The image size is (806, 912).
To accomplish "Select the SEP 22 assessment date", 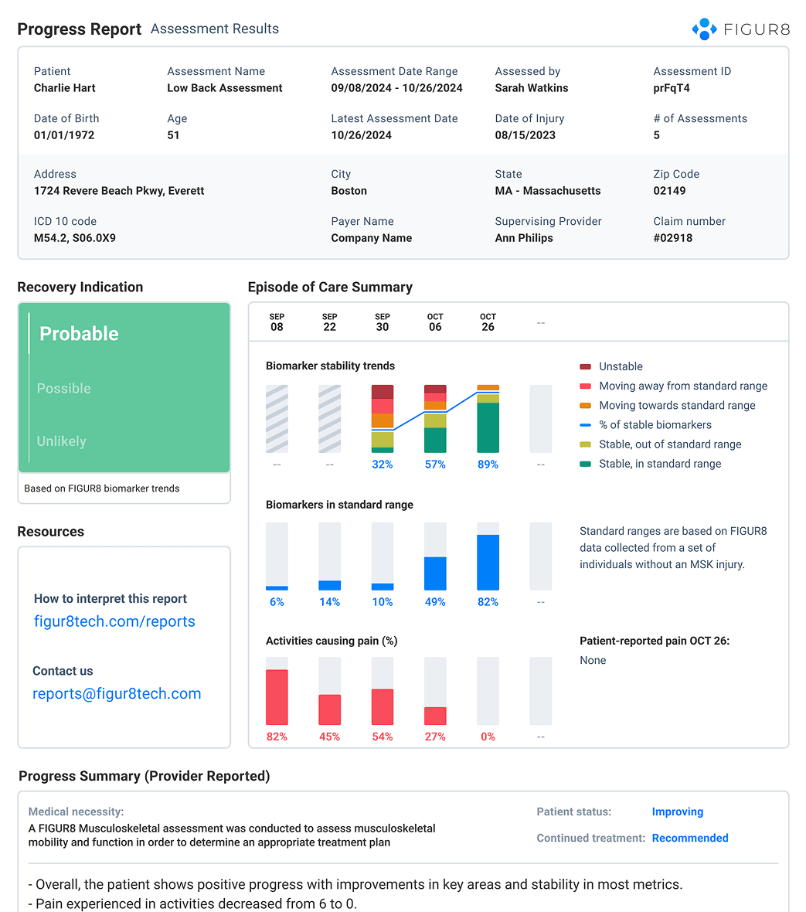I will (329, 322).
